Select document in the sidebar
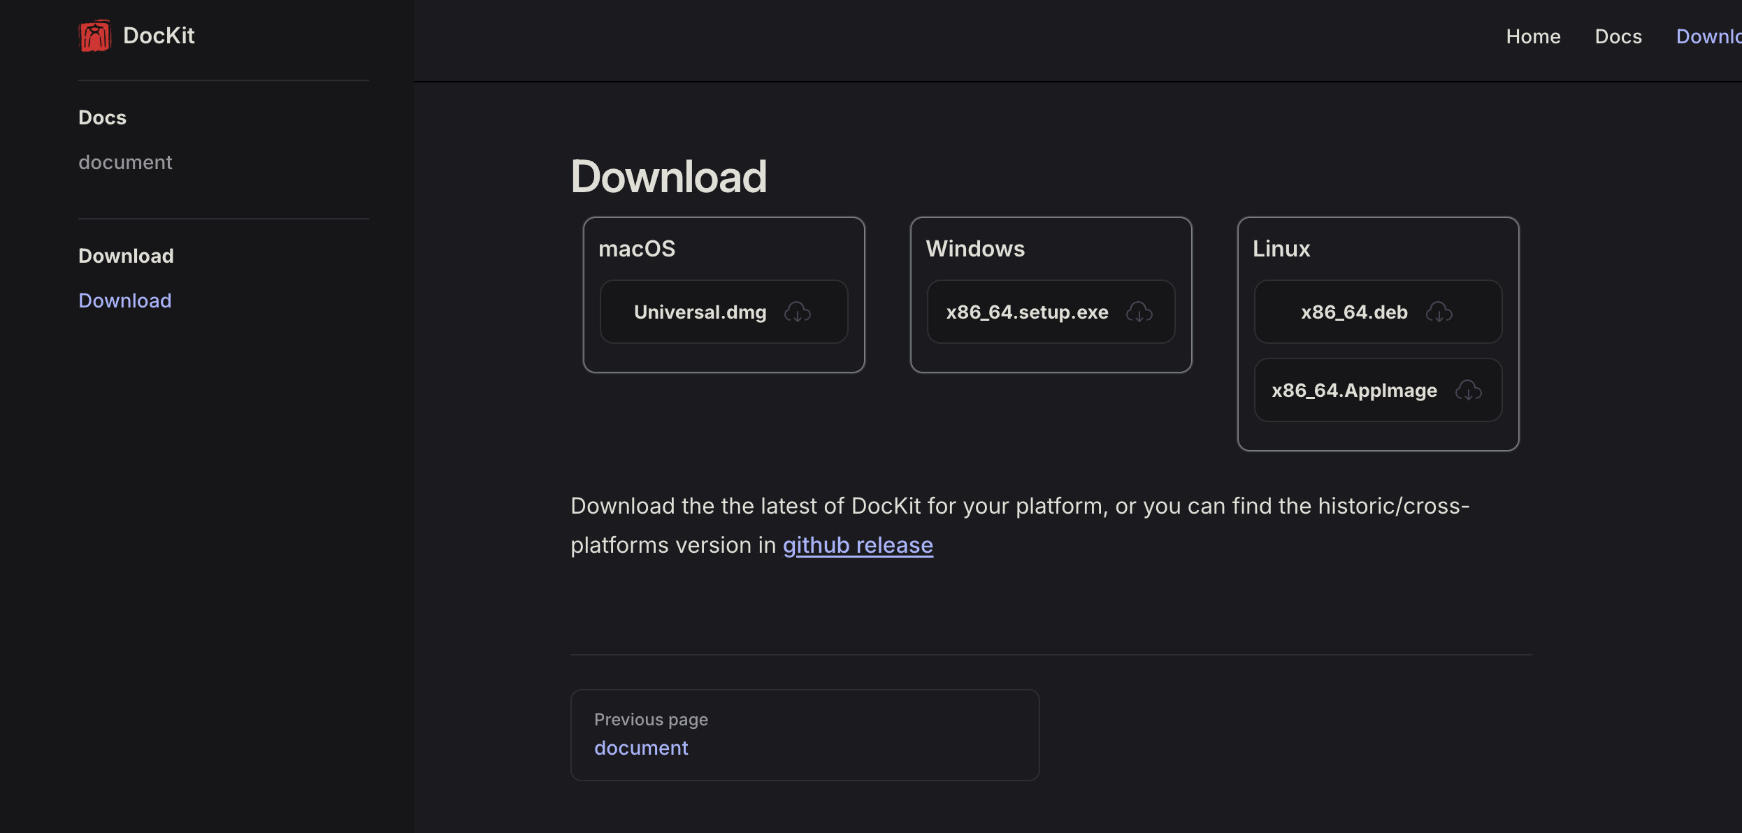This screenshot has width=1742, height=833. point(125,162)
